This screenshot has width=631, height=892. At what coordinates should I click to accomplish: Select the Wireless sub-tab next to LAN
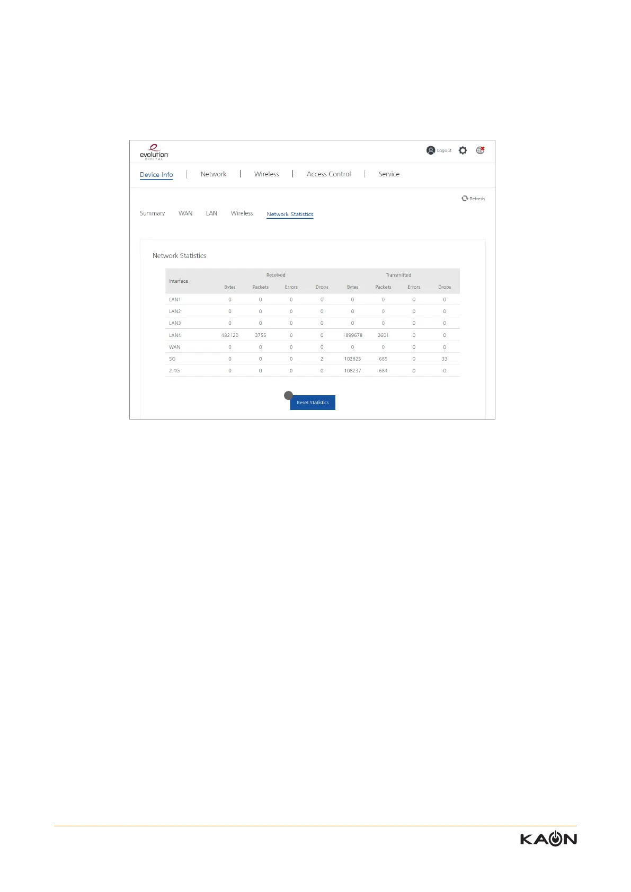click(242, 213)
